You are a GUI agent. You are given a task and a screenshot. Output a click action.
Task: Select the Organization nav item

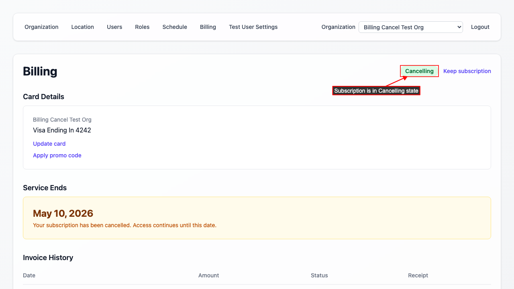click(41, 27)
